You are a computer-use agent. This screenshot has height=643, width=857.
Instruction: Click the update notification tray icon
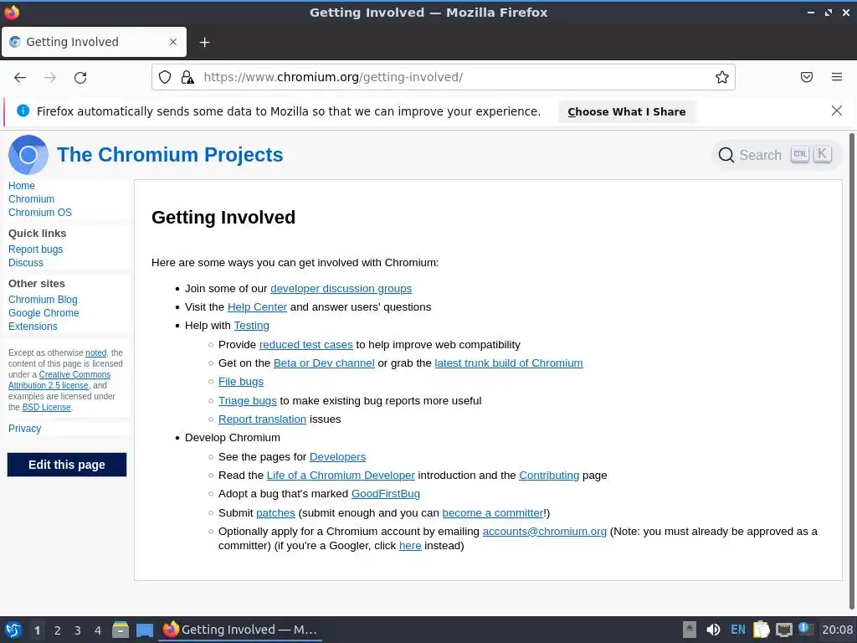click(806, 629)
